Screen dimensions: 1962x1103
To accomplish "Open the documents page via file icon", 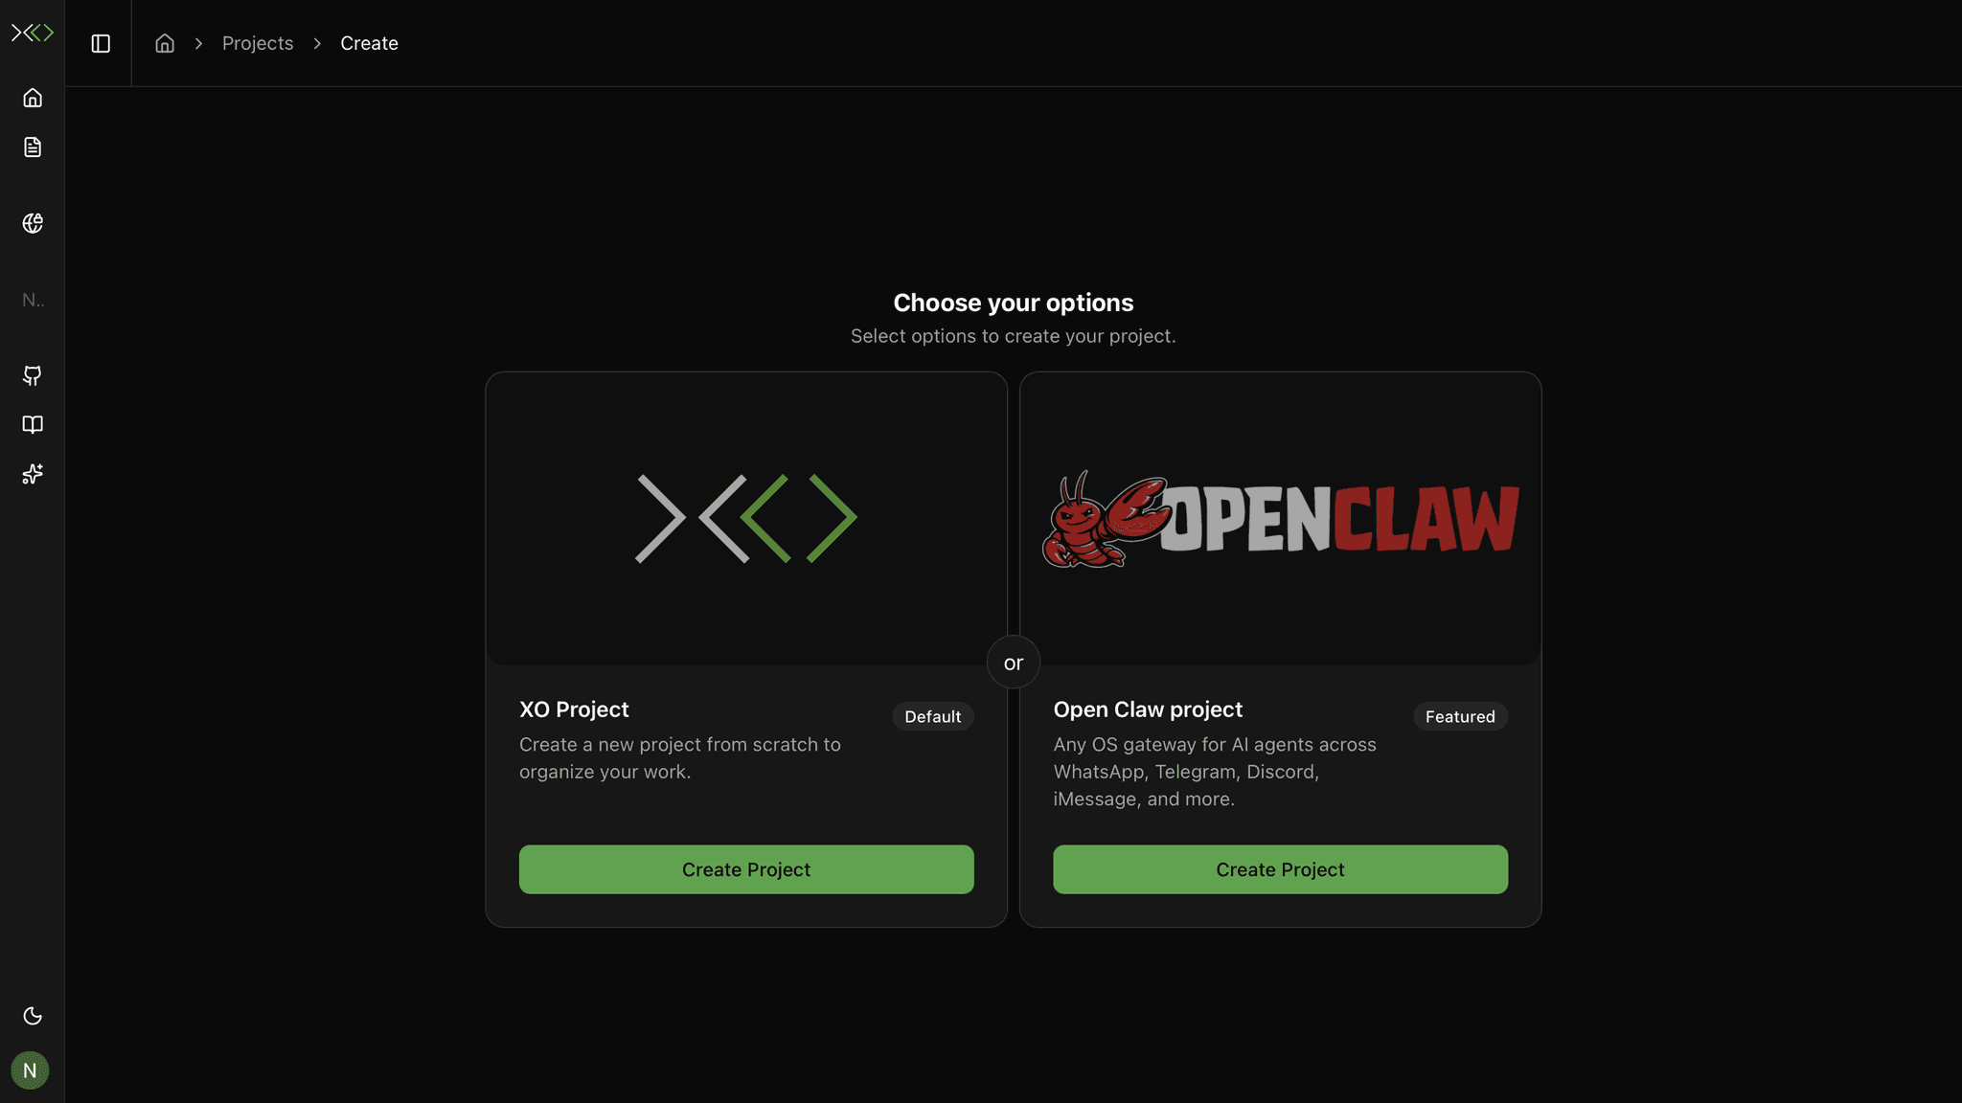I will (x=32, y=146).
